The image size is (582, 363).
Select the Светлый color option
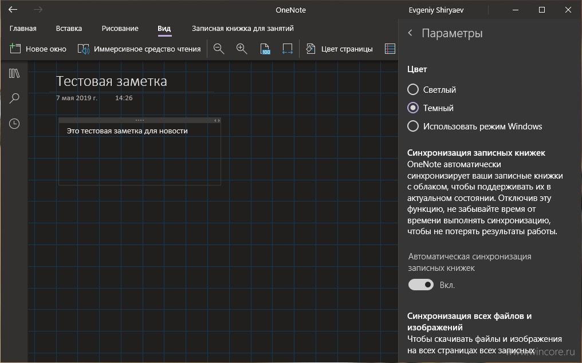432,89
